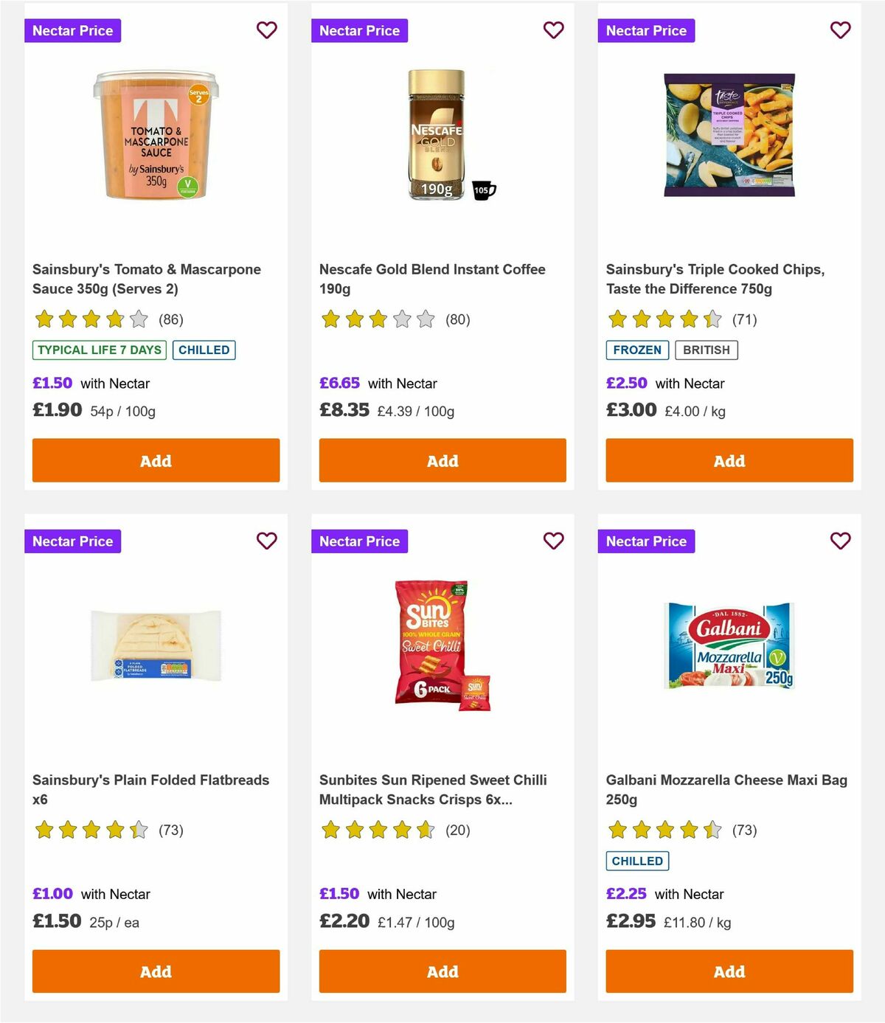The height and width of the screenshot is (1023, 885).
Task: Toggle the CHILLED tag on Tomato & Mascarpone Sauce
Action: coord(204,350)
